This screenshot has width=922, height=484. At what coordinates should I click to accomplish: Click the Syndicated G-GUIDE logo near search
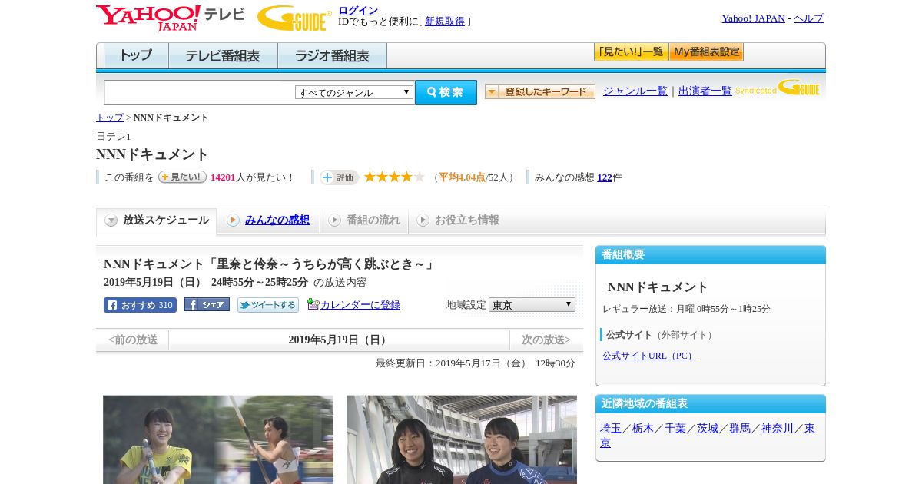pyautogui.click(x=778, y=88)
